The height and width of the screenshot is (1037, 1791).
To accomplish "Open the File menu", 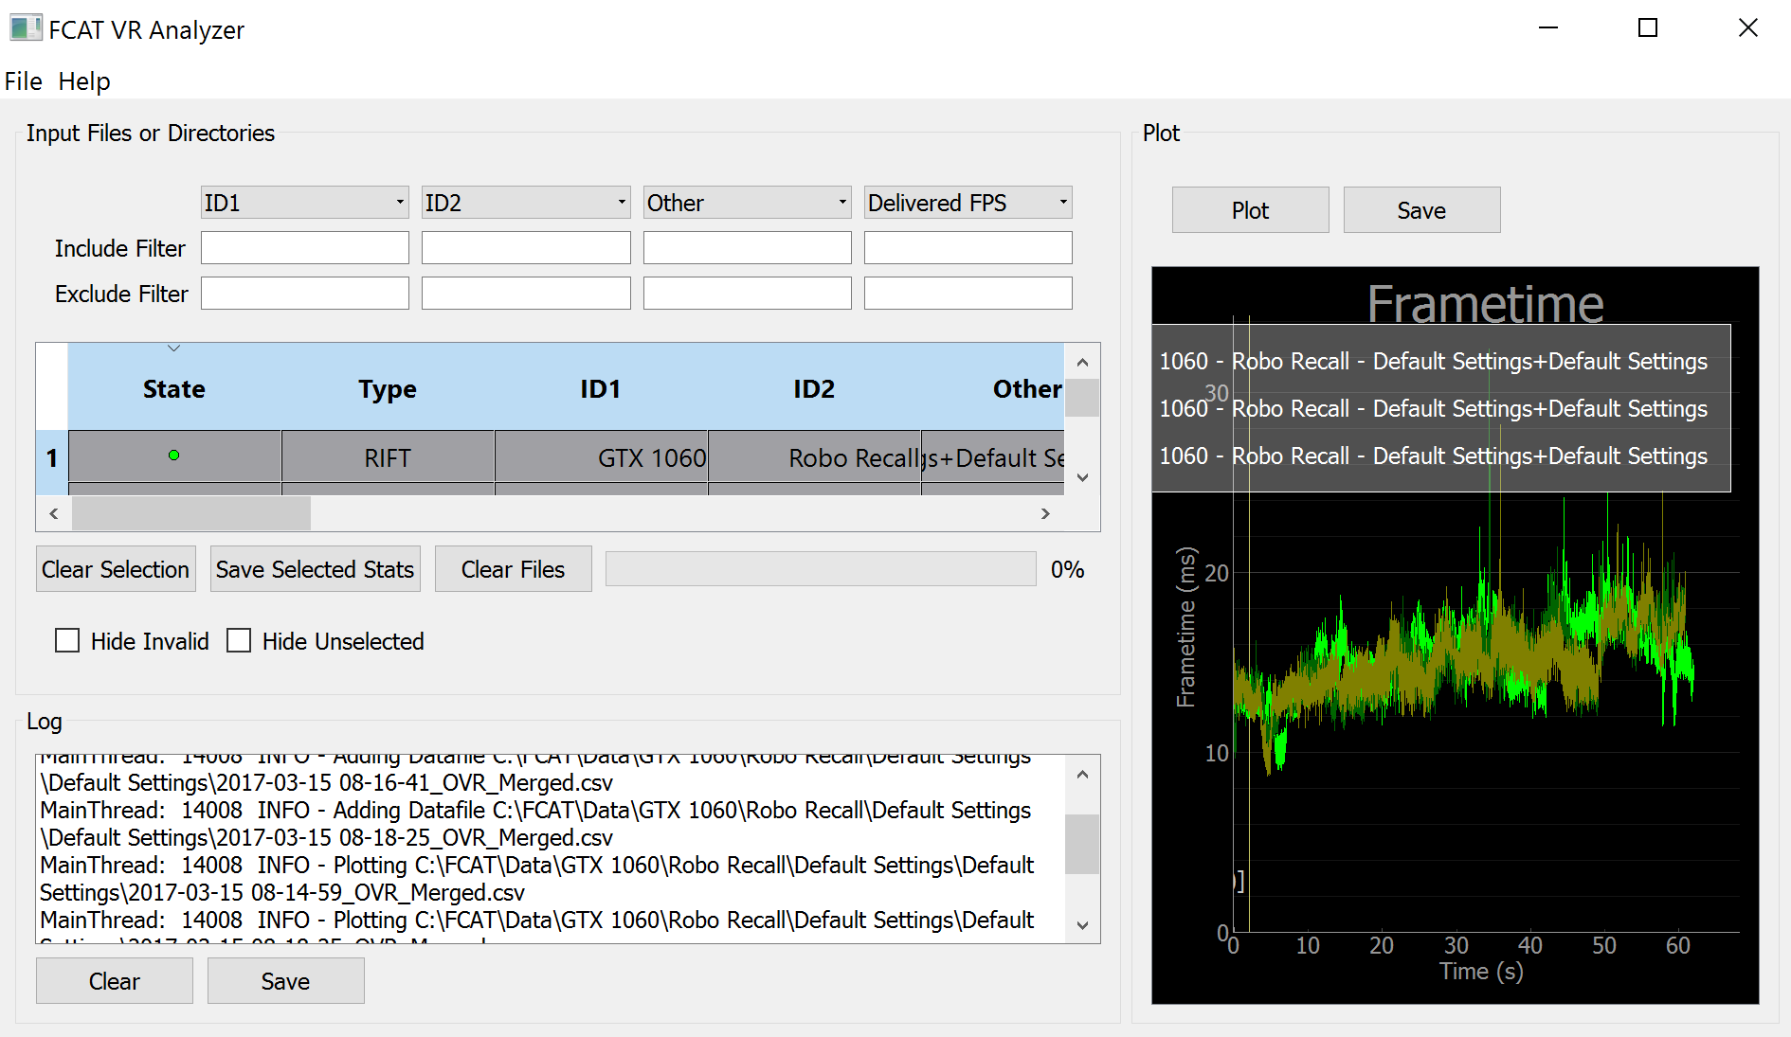I will (24, 81).
